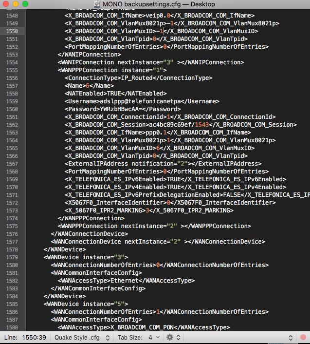The width and height of the screenshot is (310, 344).
Task: Close the window with the red button
Action: (6, 4)
